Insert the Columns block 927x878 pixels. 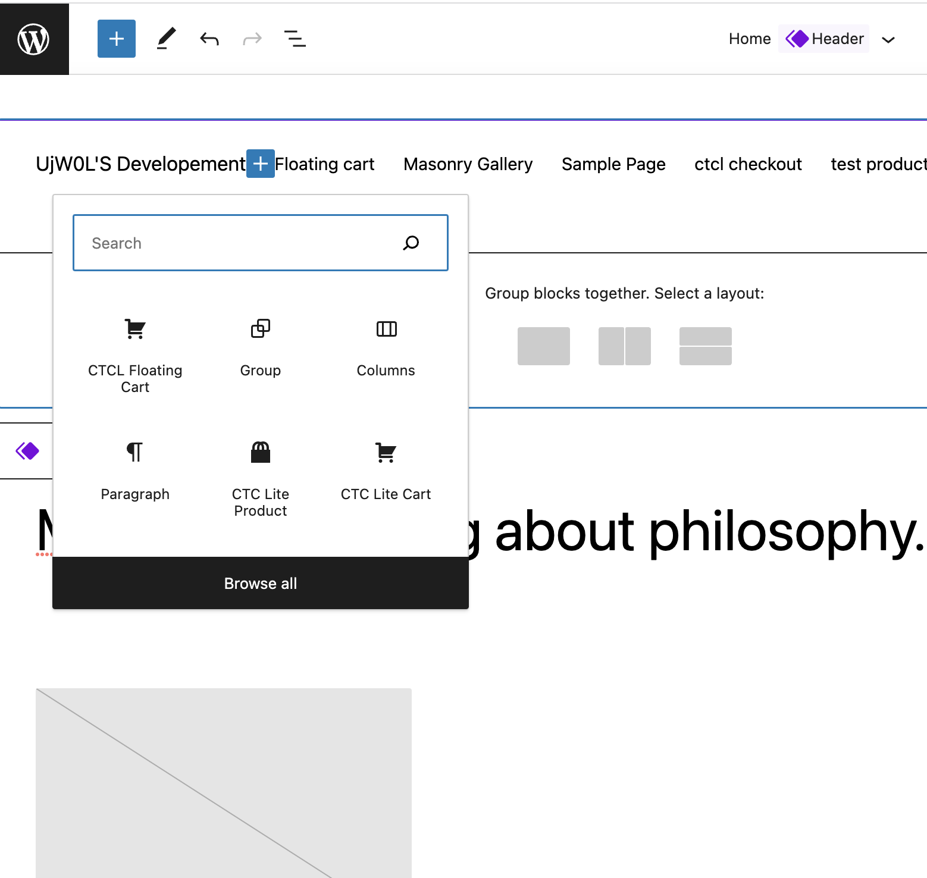pyautogui.click(x=386, y=349)
